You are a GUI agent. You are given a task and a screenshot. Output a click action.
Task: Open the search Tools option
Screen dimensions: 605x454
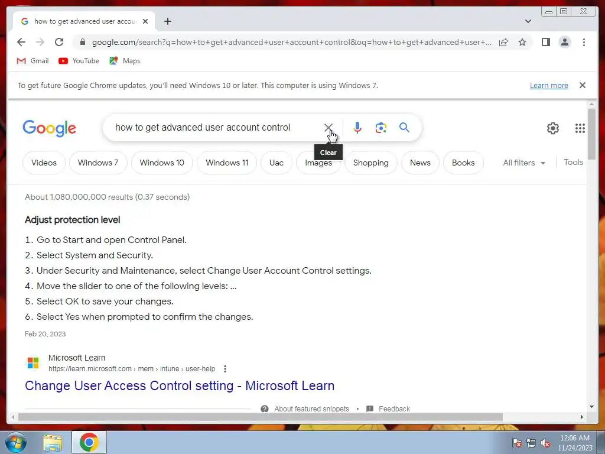pyautogui.click(x=573, y=162)
